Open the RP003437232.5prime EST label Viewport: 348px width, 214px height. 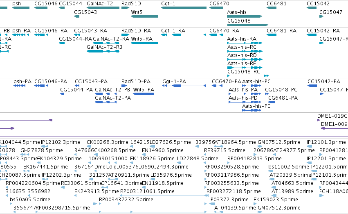point(126,200)
